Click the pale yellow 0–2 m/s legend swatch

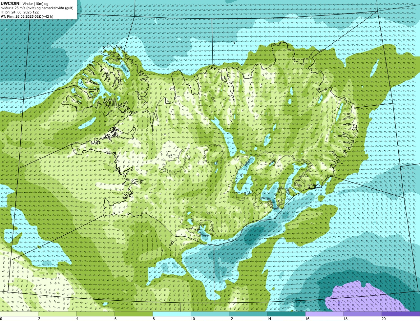(x=19, y=314)
